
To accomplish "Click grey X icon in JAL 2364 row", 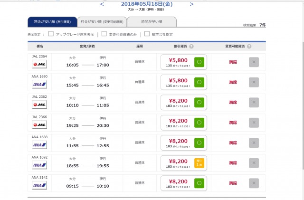I will pyautogui.click(x=254, y=62).
